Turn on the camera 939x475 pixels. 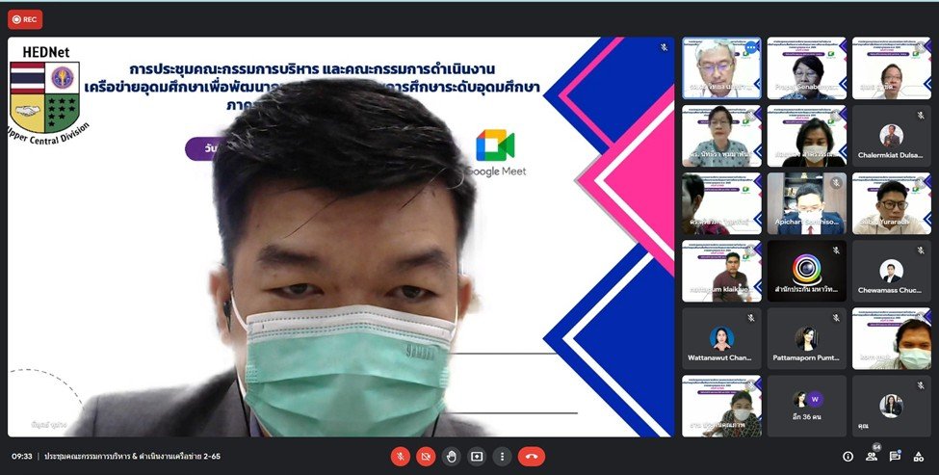(x=426, y=456)
